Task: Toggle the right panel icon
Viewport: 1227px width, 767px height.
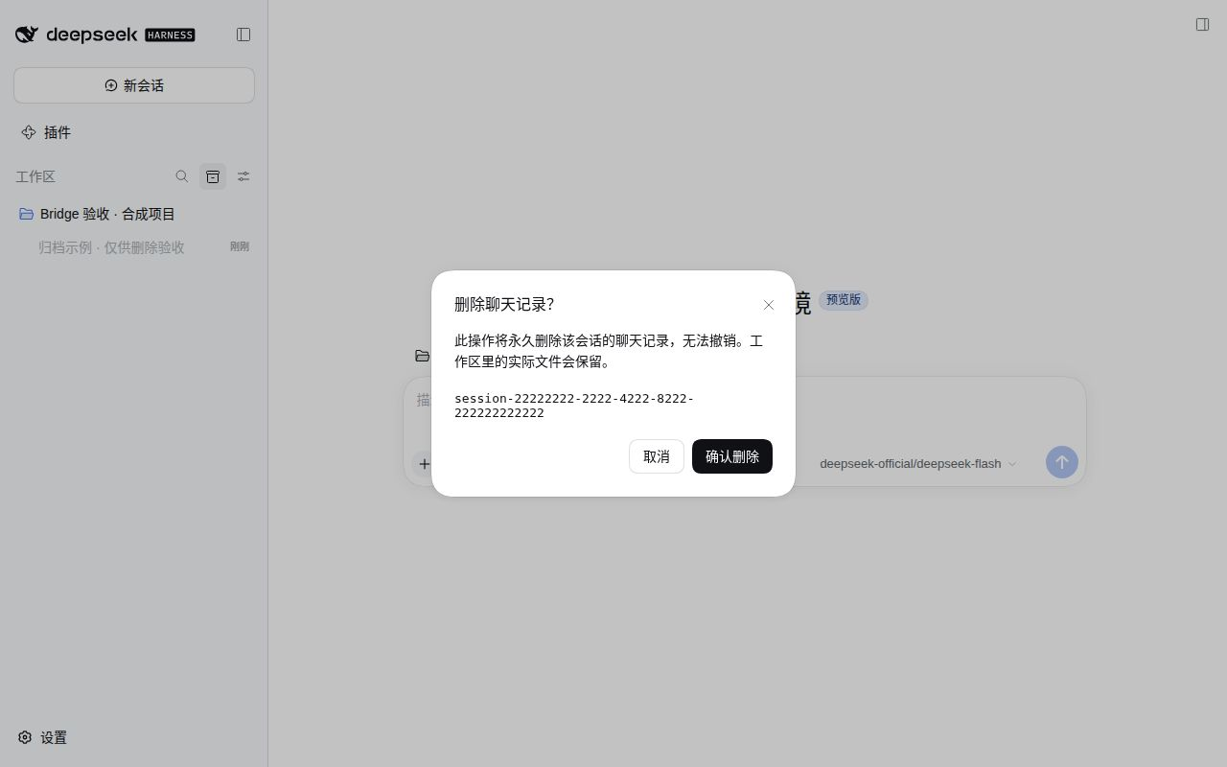Action: pyautogui.click(x=1202, y=24)
